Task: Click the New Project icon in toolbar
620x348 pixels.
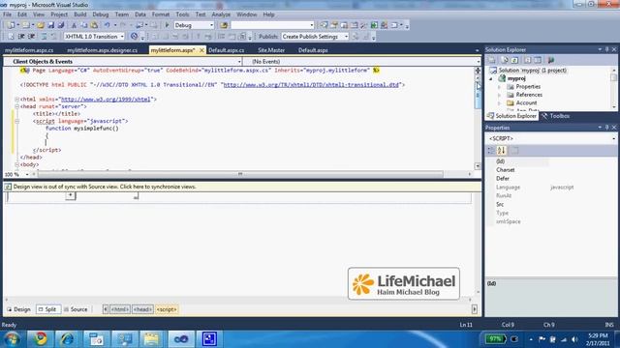Action: pyautogui.click(x=11, y=25)
